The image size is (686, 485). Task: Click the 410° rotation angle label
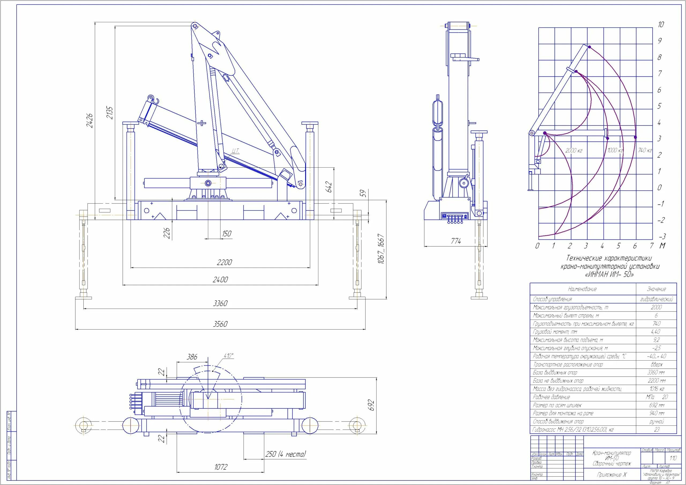(x=229, y=356)
